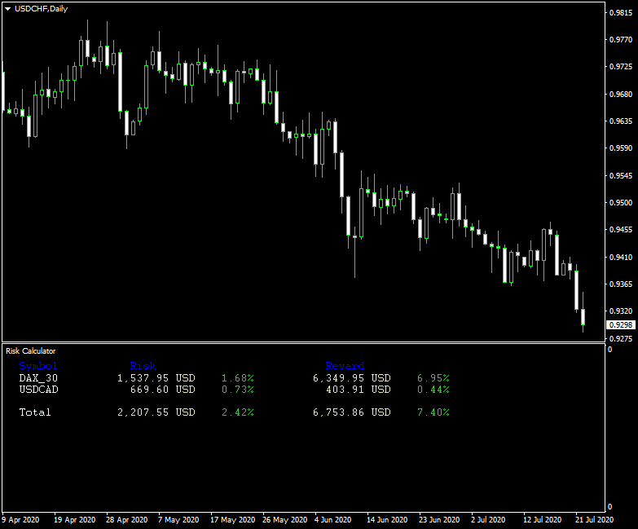Select the DAX_30 symbol row
This screenshot has height=529, width=638.
38,378
